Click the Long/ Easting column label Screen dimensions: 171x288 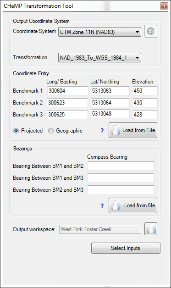(x=61, y=82)
